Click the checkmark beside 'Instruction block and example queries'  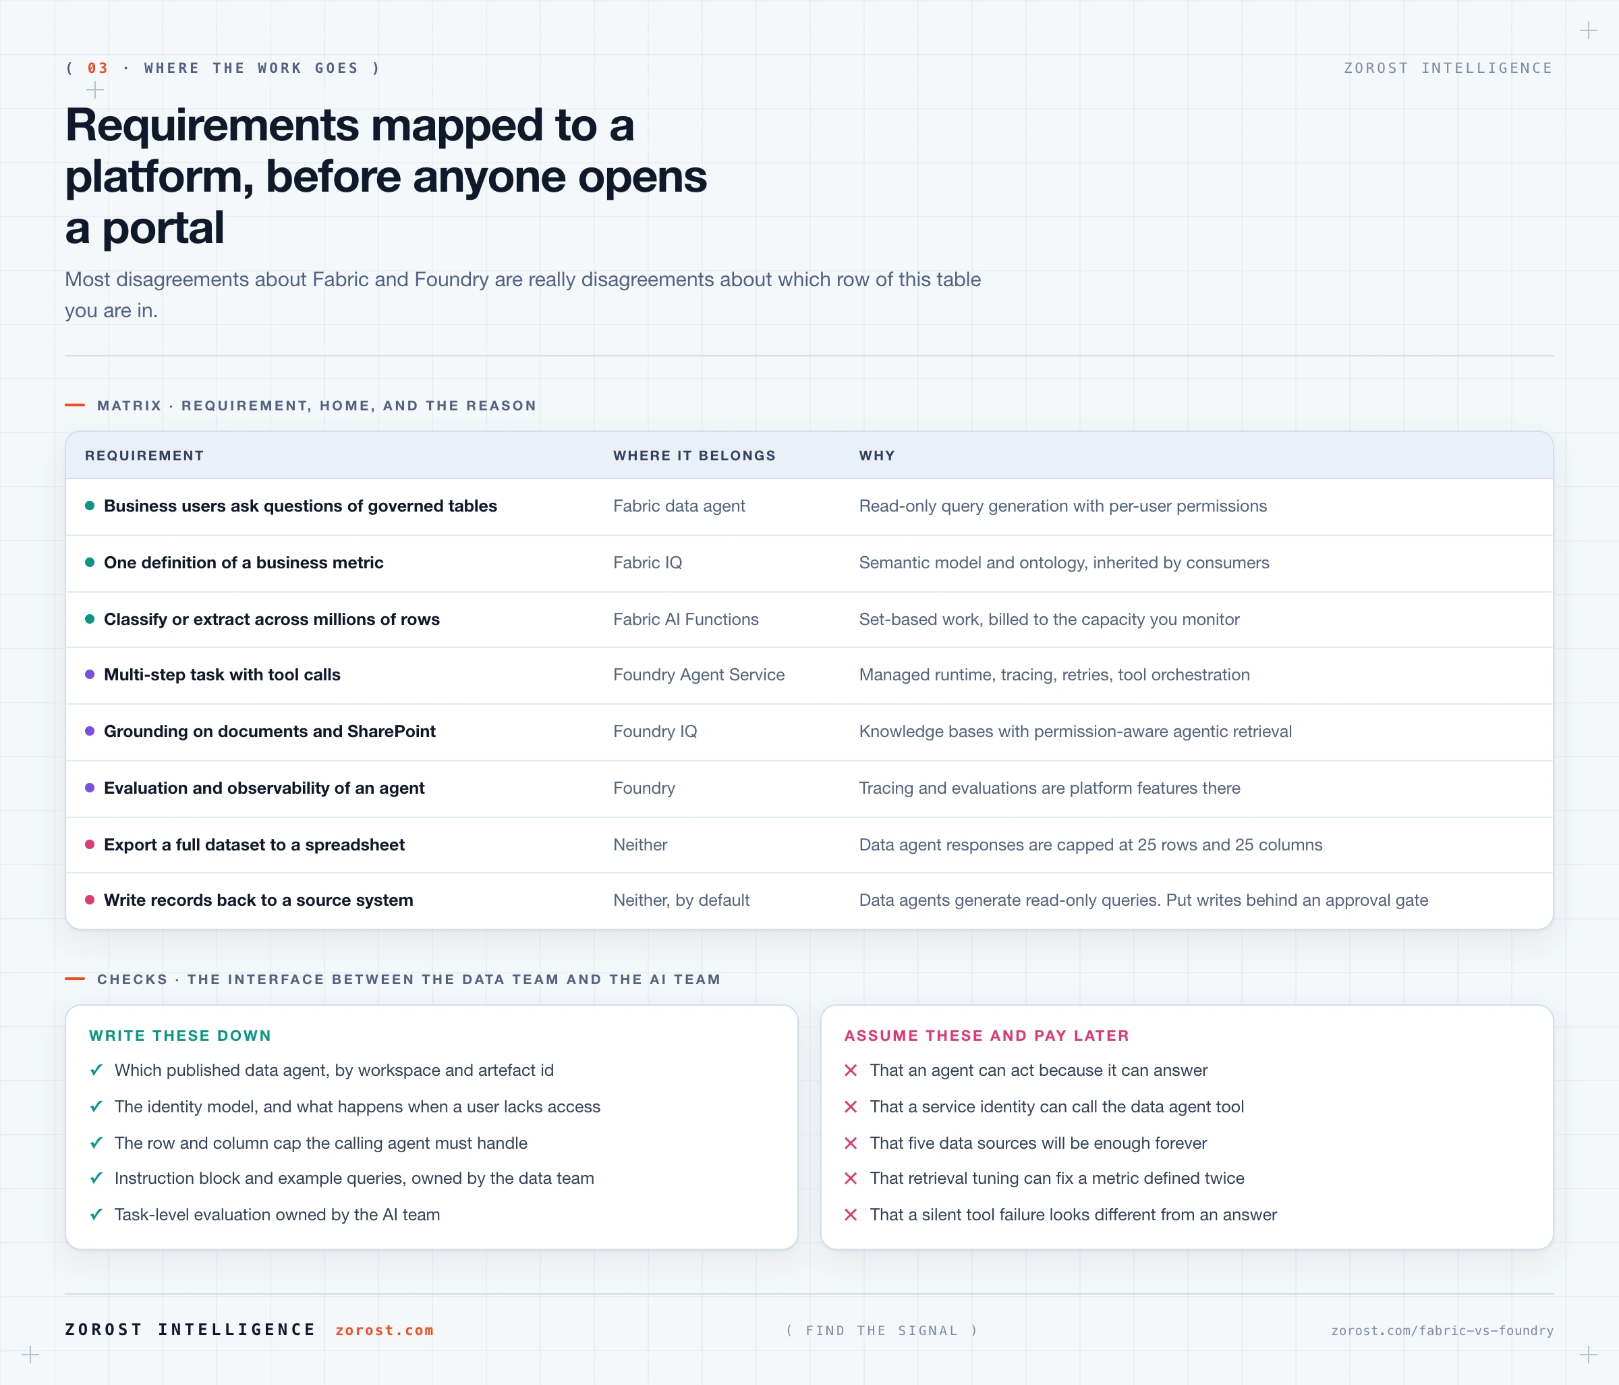[x=96, y=1178]
